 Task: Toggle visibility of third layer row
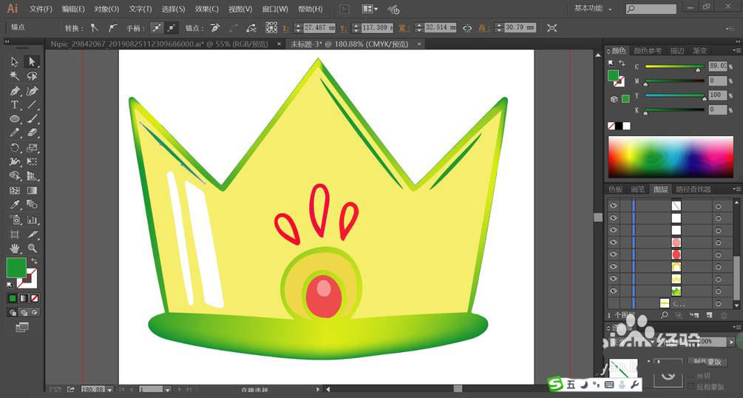[614, 230]
